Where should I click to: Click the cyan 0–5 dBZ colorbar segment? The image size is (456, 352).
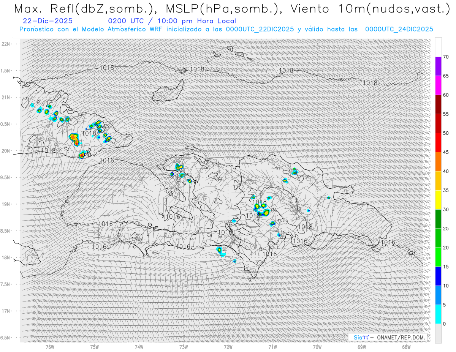click(438, 314)
